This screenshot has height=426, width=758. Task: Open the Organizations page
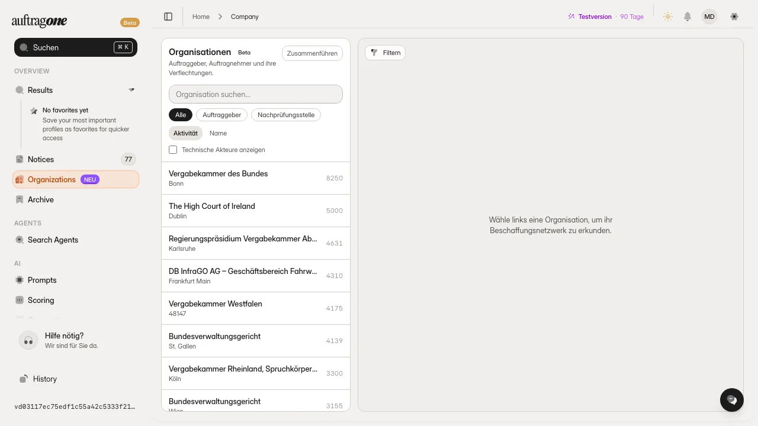(x=76, y=179)
